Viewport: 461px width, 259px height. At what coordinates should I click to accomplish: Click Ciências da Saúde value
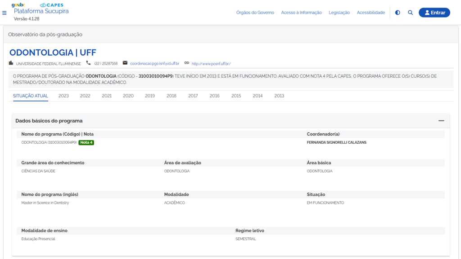(x=38, y=171)
